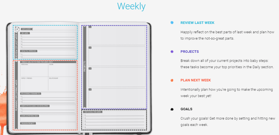Screen dimensions: 279x135
Task: Click the orange paint dot beside Plan Next Week
Action: [172, 80]
